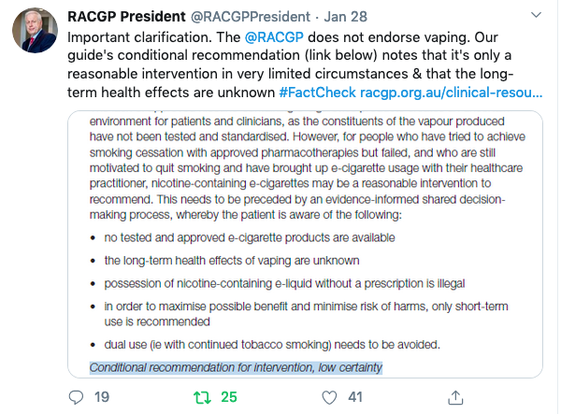Click the retweet count 25
The image size is (561, 414).
tap(229, 397)
